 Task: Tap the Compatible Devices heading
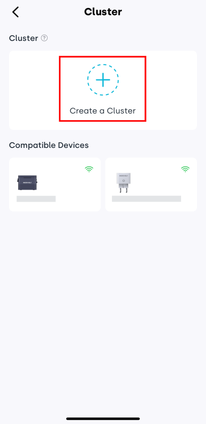[49, 145]
